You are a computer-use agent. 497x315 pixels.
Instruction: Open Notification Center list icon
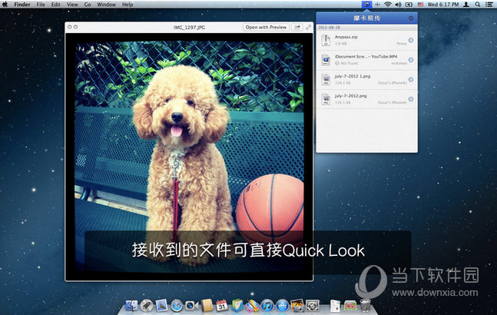coord(489,5)
